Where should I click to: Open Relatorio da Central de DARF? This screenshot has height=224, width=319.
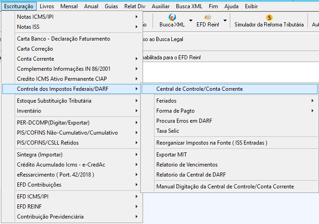click(229, 174)
